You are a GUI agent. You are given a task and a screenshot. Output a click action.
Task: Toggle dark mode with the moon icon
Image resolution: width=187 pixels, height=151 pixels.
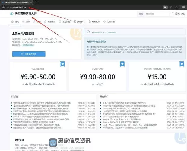(184, 14)
